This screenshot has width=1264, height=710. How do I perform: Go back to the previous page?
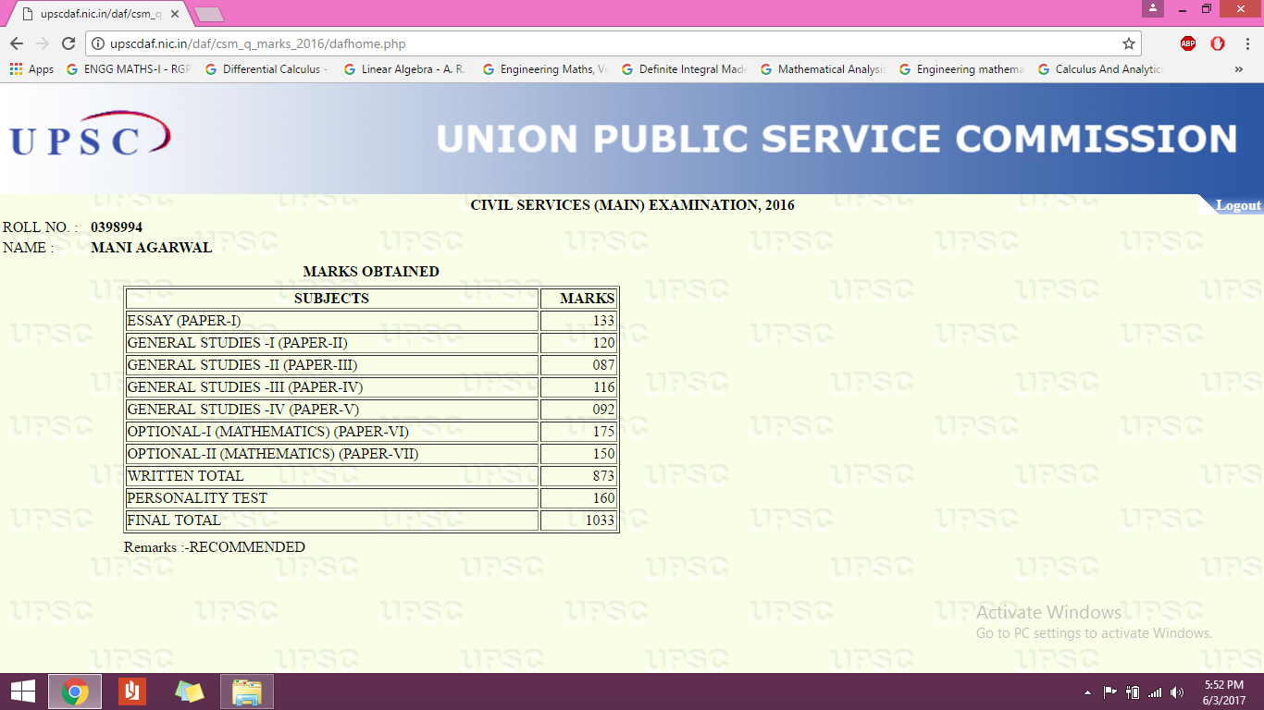pos(17,43)
